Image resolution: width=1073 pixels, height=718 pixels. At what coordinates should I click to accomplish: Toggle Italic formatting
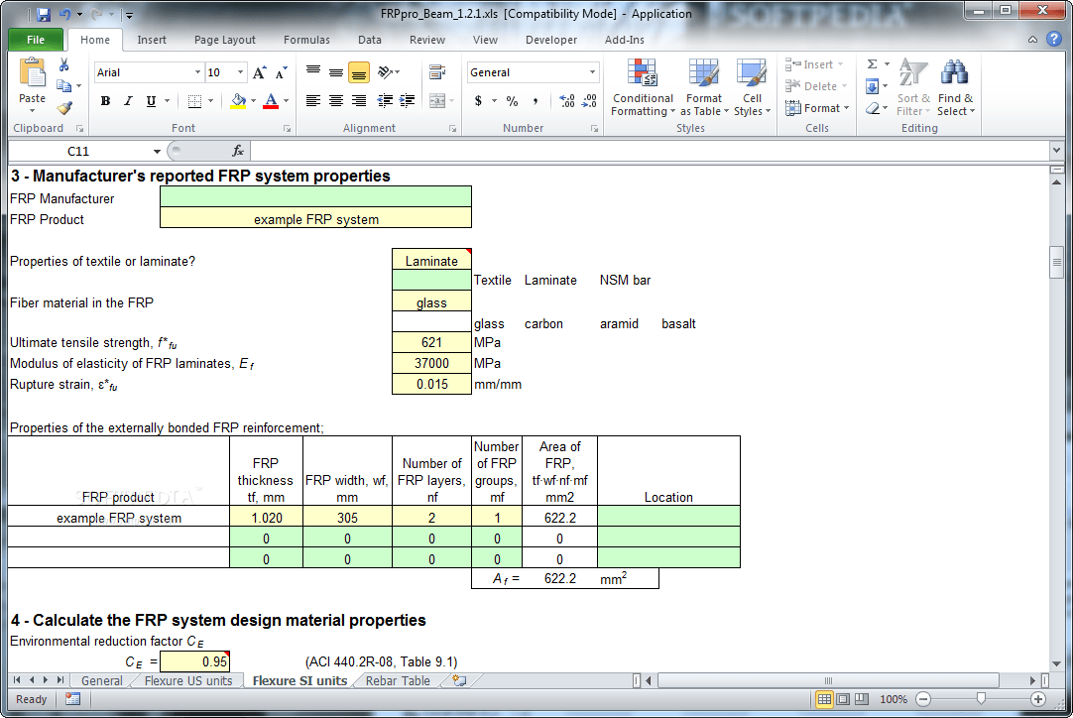coord(128,101)
